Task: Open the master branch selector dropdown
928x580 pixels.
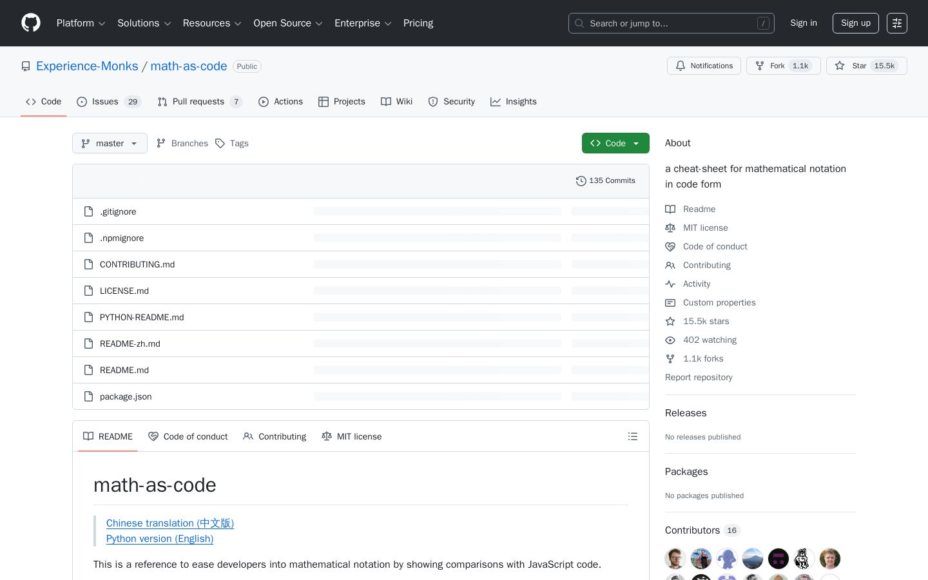Action: 110,143
